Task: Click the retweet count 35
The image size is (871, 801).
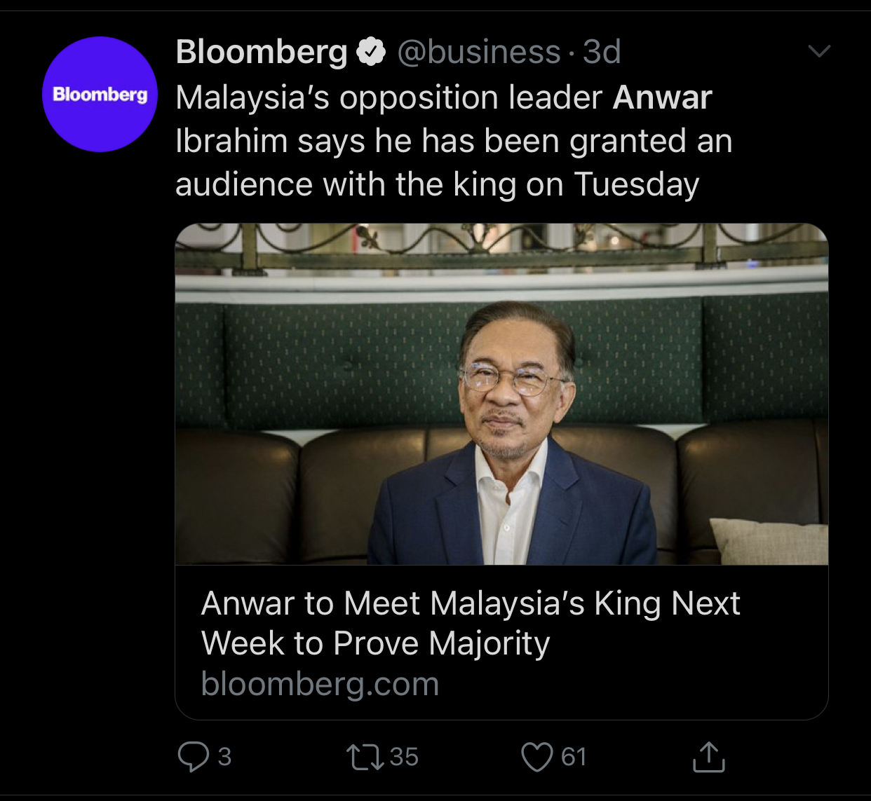Action: 404,757
